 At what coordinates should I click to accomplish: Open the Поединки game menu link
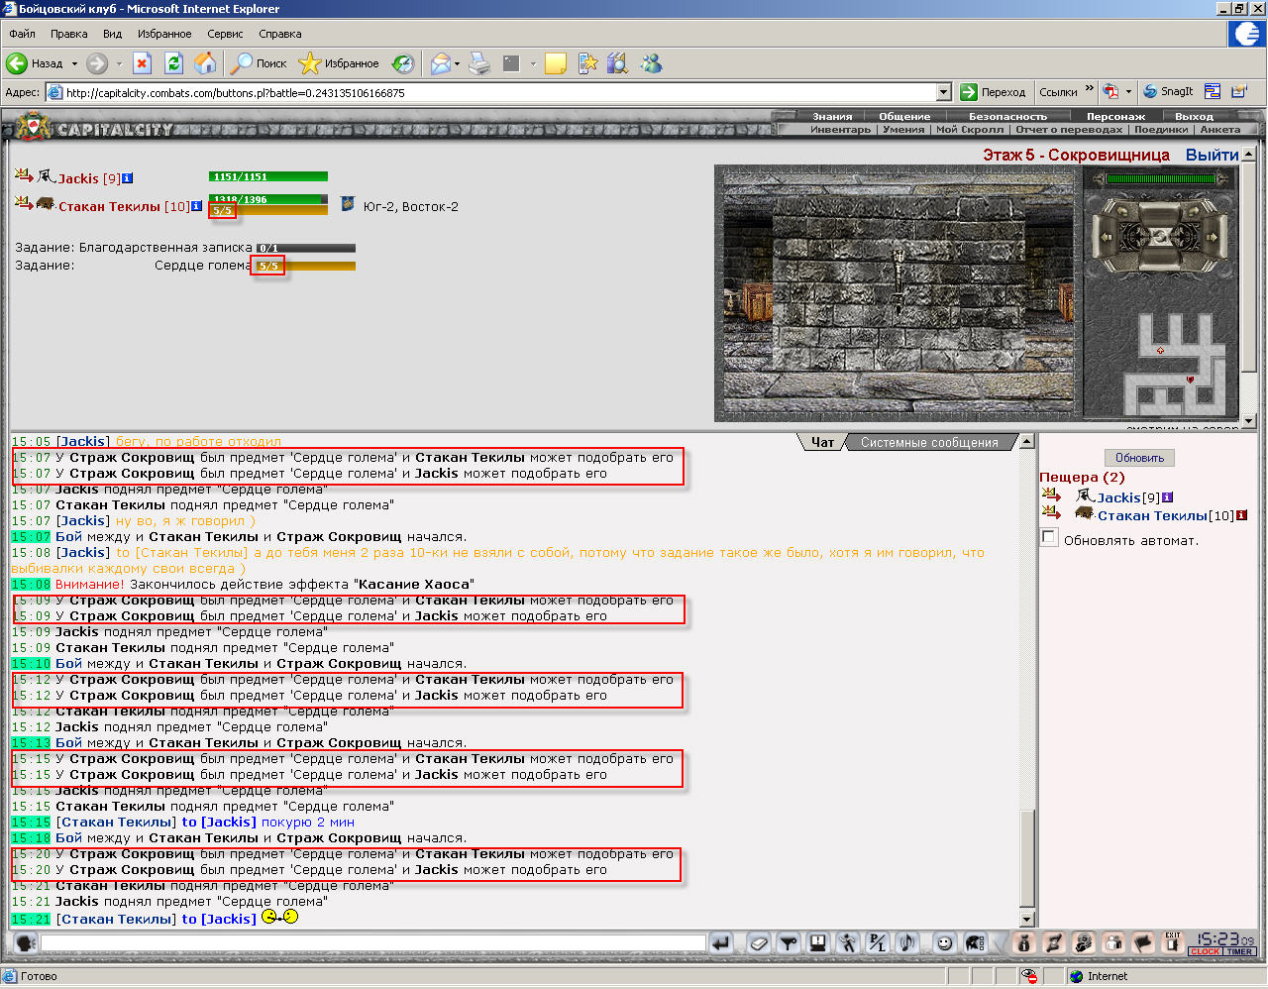(x=1161, y=130)
